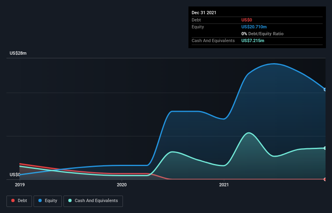
Task: Click the Equity label in tooltip
Action: 198,27
